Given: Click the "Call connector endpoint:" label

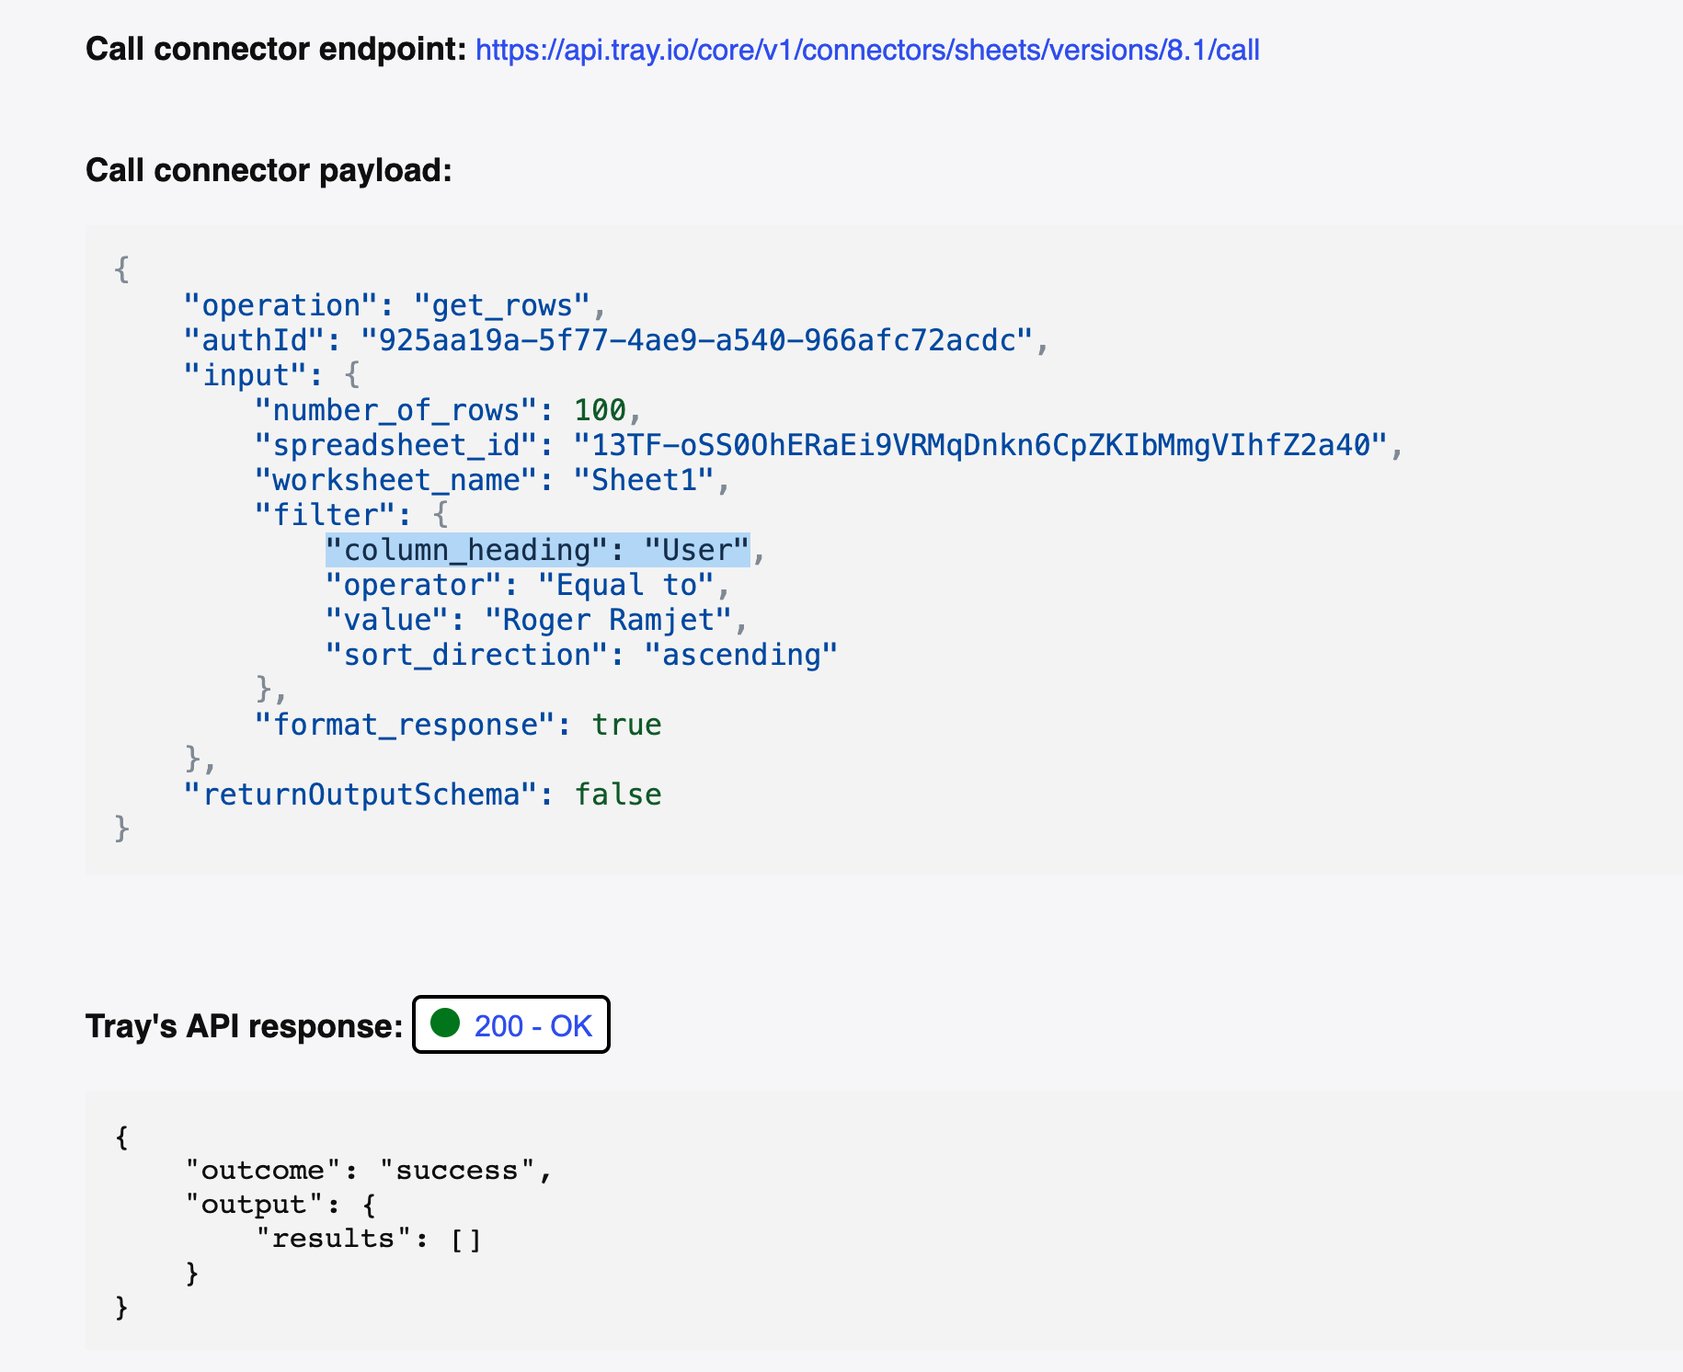Looking at the screenshot, I should [276, 50].
